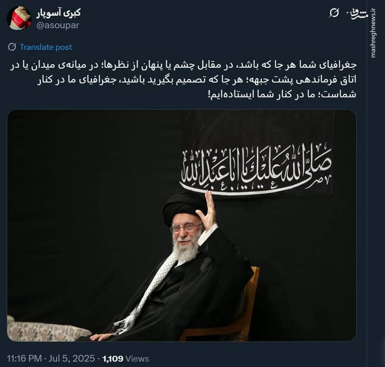Open the profile avatar with red wristband
This screenshot has width=385, height=367.
(x=19, y=18)
